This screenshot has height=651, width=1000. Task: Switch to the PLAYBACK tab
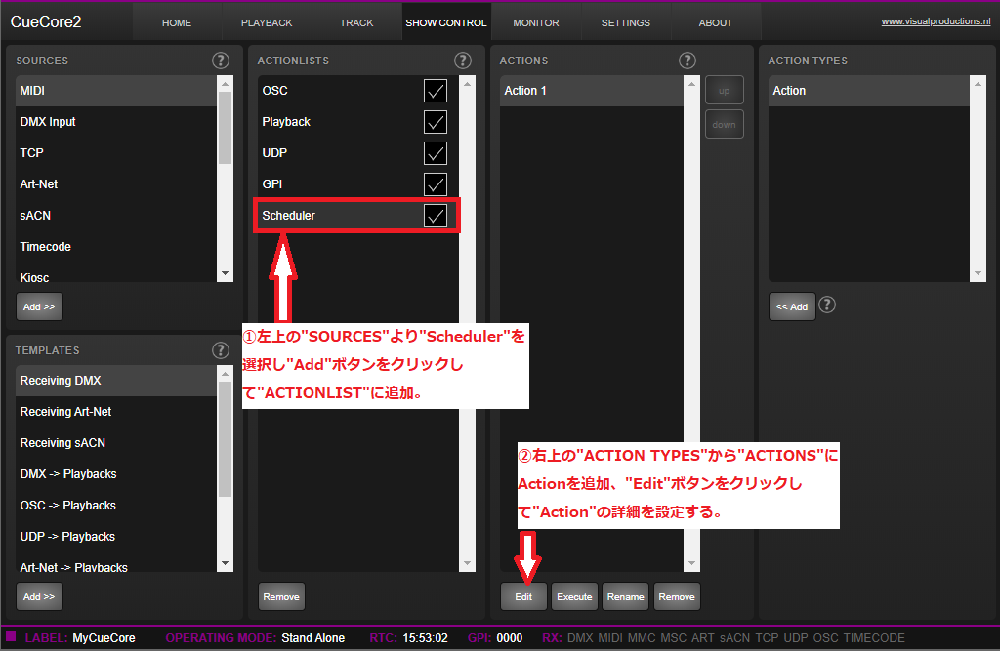click(267, 23)
